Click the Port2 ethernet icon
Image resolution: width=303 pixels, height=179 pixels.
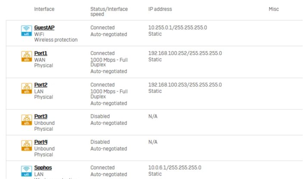click(x=26, y=88)
